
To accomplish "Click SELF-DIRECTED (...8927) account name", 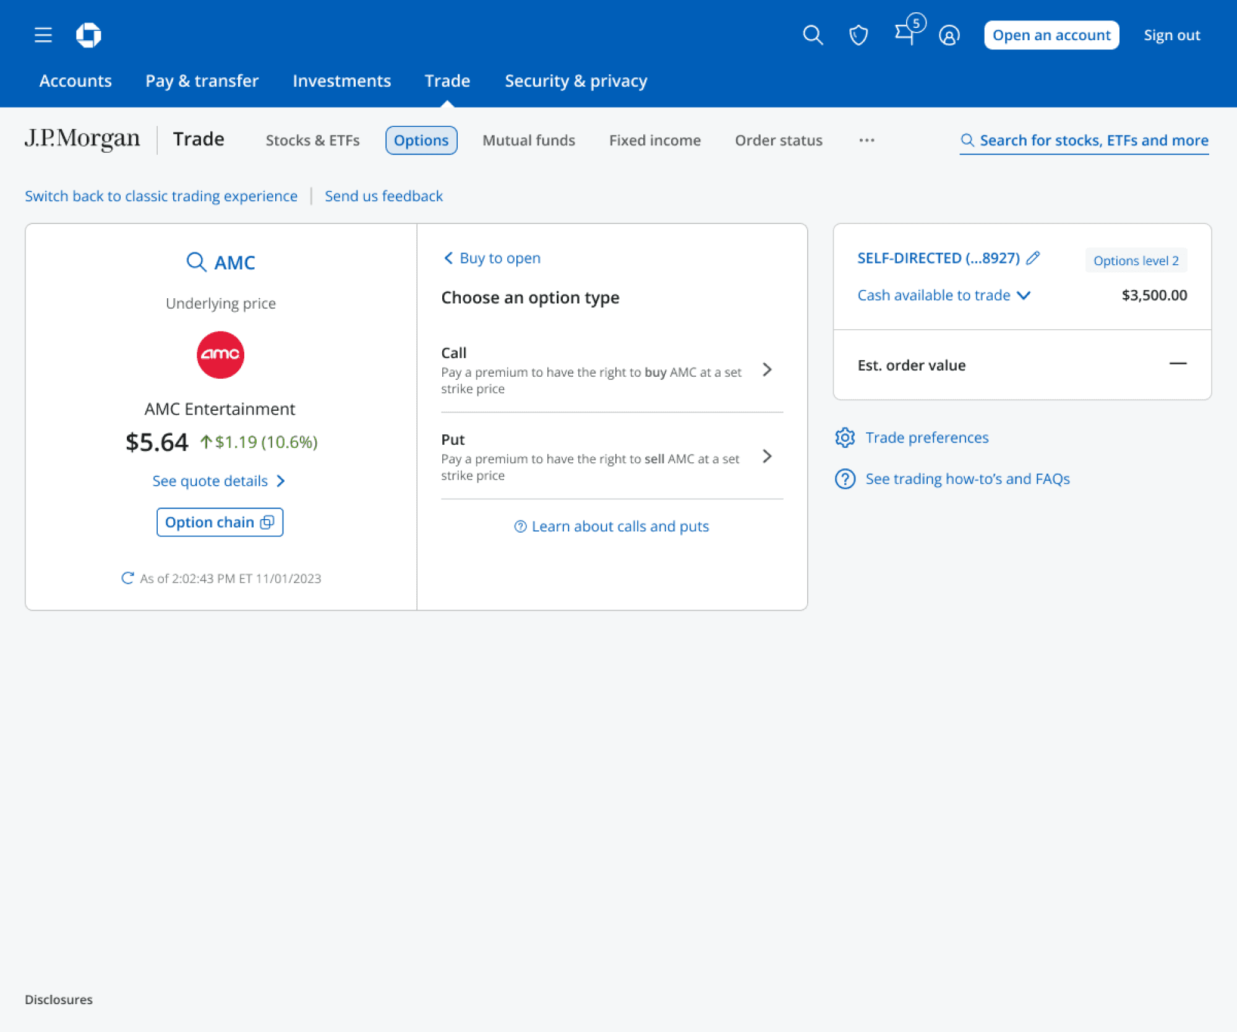I will click(938, 258).
